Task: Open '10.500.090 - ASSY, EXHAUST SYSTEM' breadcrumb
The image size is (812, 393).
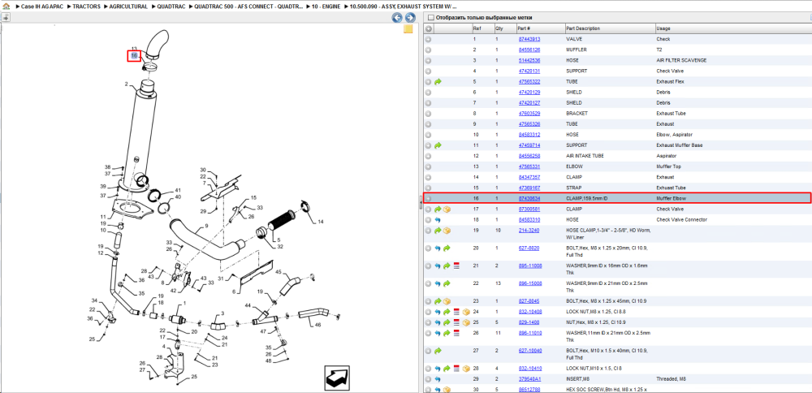Action: coord(404,6)
